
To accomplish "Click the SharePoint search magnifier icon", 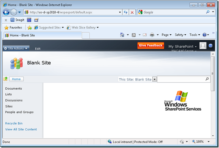I will click(x=207, y=79).
